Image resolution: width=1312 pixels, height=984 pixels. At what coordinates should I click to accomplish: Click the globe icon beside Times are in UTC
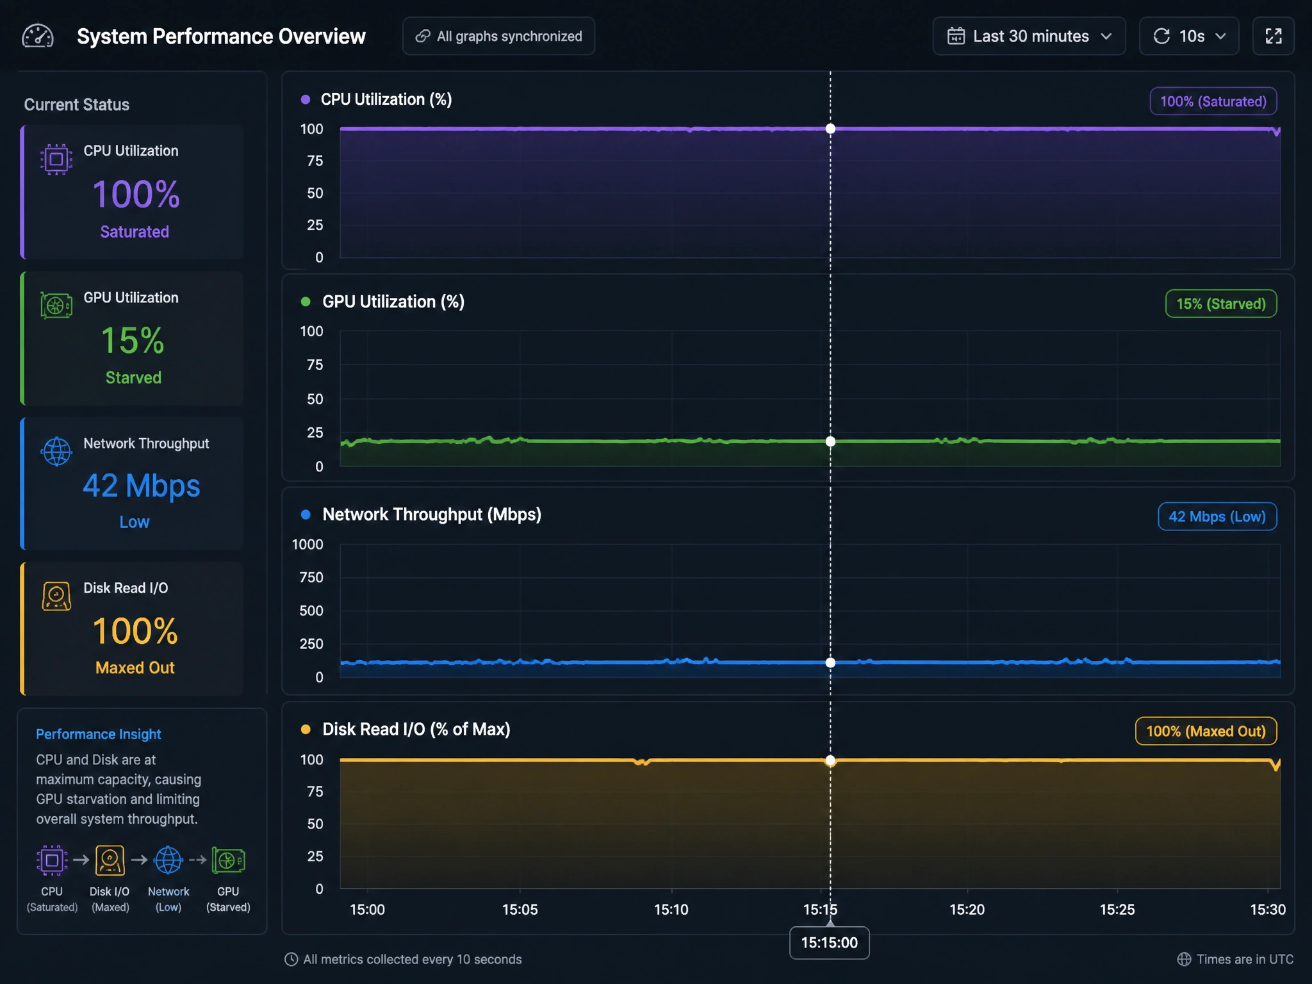(1184, 959)
